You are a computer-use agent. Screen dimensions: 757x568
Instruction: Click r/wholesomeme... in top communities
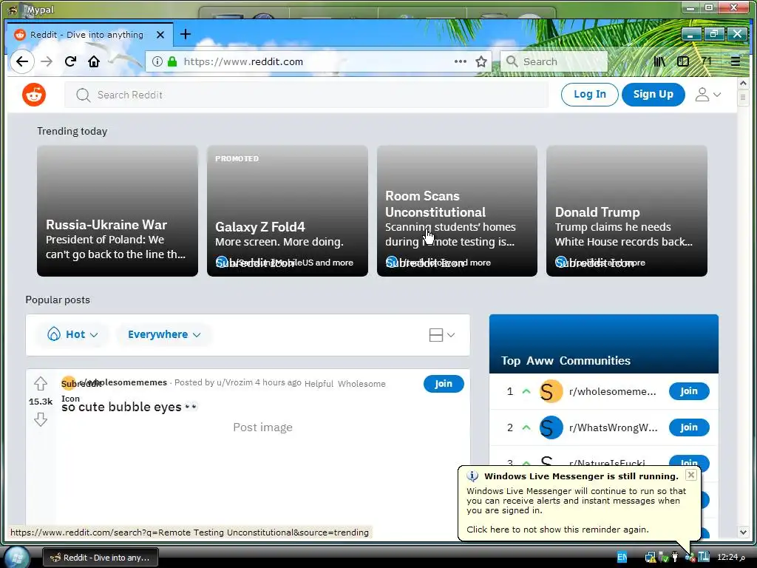pos(612,391)
